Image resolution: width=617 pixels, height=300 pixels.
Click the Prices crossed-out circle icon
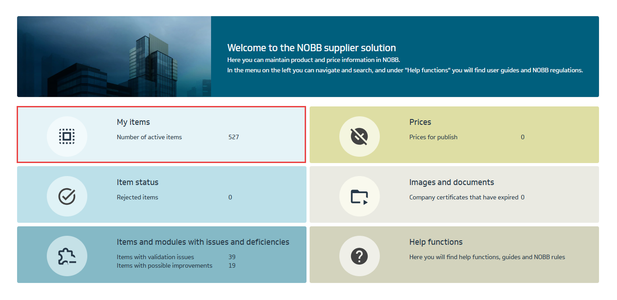pyautogui.click(x=359, y=137)
